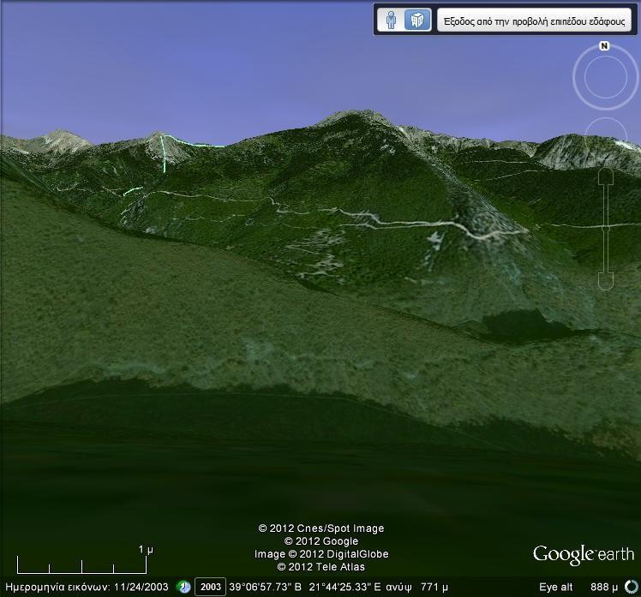Click the © 2012 Cnes/Spot Image attribution
Screen dimensions: 641x597
coord(321,528)
